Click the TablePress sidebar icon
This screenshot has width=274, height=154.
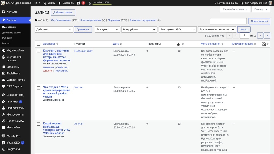point(3,73)
